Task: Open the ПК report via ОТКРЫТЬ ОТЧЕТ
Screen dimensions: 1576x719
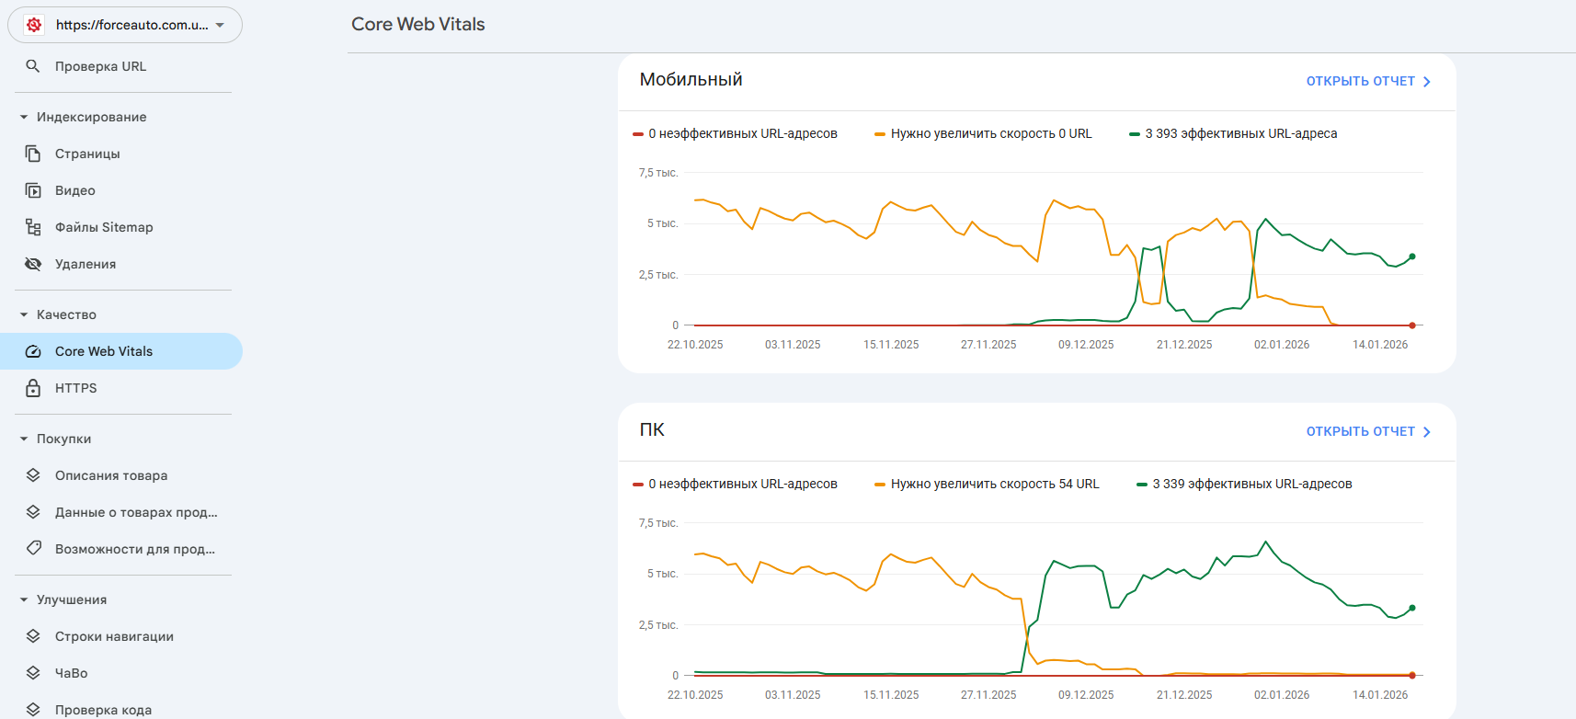Action: [x=1367, y=431]
